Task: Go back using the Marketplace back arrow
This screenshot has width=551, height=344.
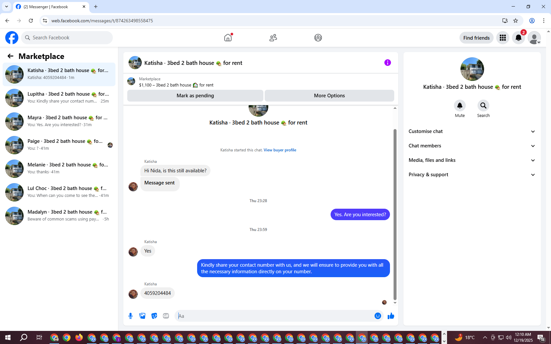Action: click(x=10, y=56)
